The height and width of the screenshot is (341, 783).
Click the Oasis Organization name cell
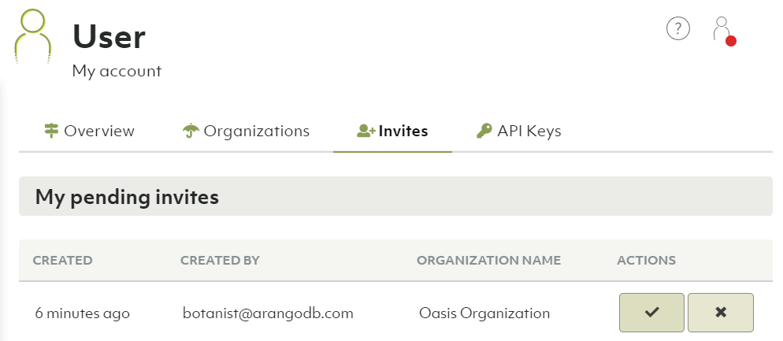pyautogui.click(x=484, y=313)
